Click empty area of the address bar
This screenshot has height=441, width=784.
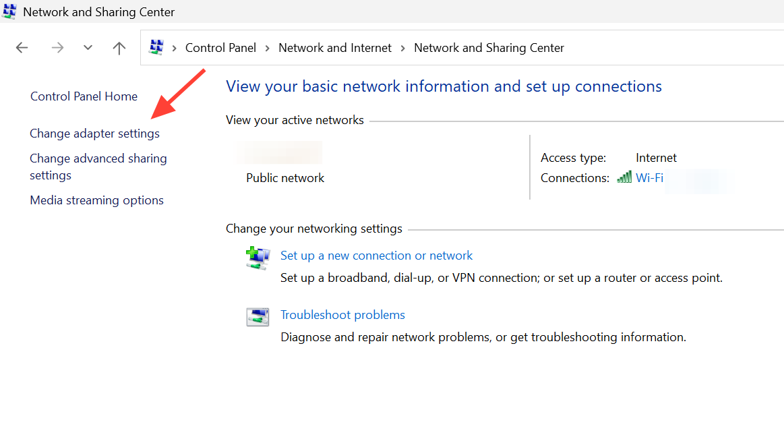(x=674, y=48)
